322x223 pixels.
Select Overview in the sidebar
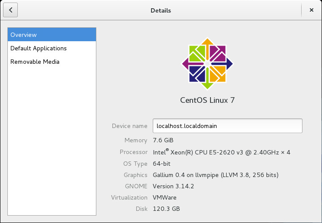[x=52, y=35]
